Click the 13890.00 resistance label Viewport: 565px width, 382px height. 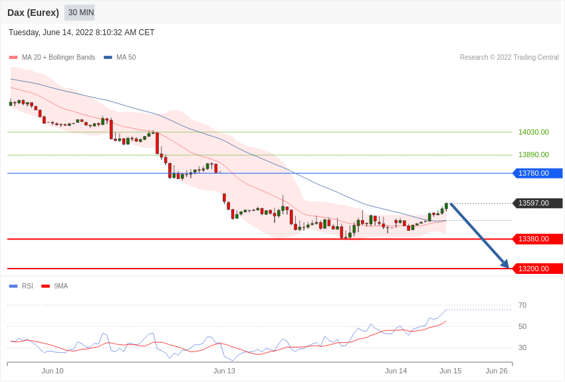[x=534, y=155]
